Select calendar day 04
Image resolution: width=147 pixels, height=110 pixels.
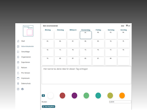coord(123,35)
